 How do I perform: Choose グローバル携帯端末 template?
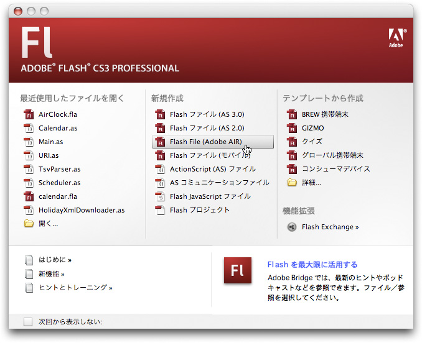click(x=332, y=155)
